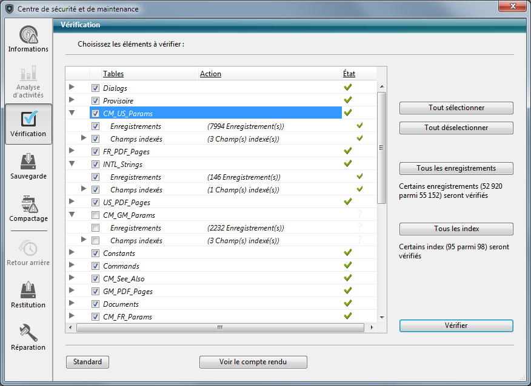
Task: Click the Action column header
Action: (210, 74)
